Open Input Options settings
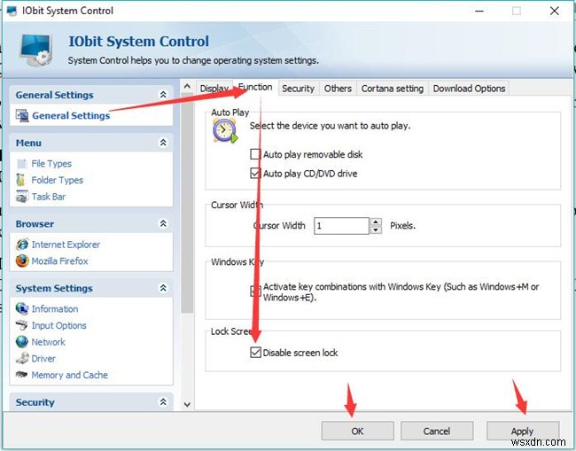The height and width of the screenshot is (451, 576). pyautogui.click(x=58, y=325)
